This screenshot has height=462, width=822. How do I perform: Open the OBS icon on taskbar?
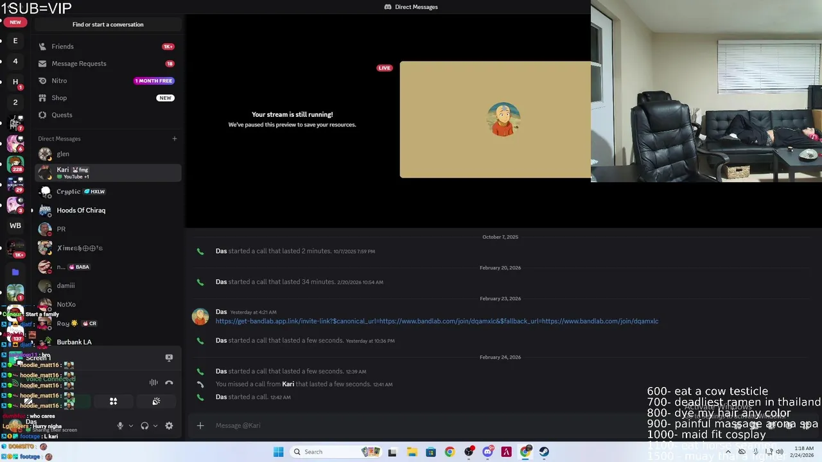469,452
